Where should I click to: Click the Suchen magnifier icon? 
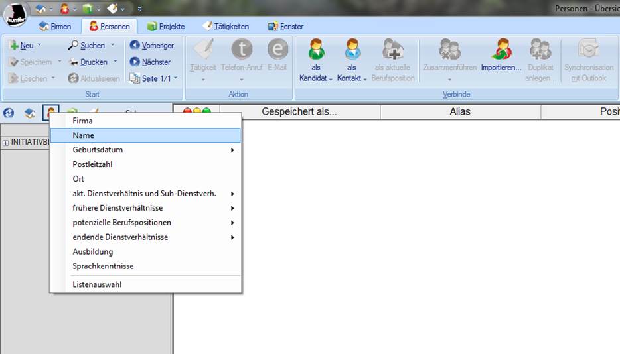tap(73, 45)
